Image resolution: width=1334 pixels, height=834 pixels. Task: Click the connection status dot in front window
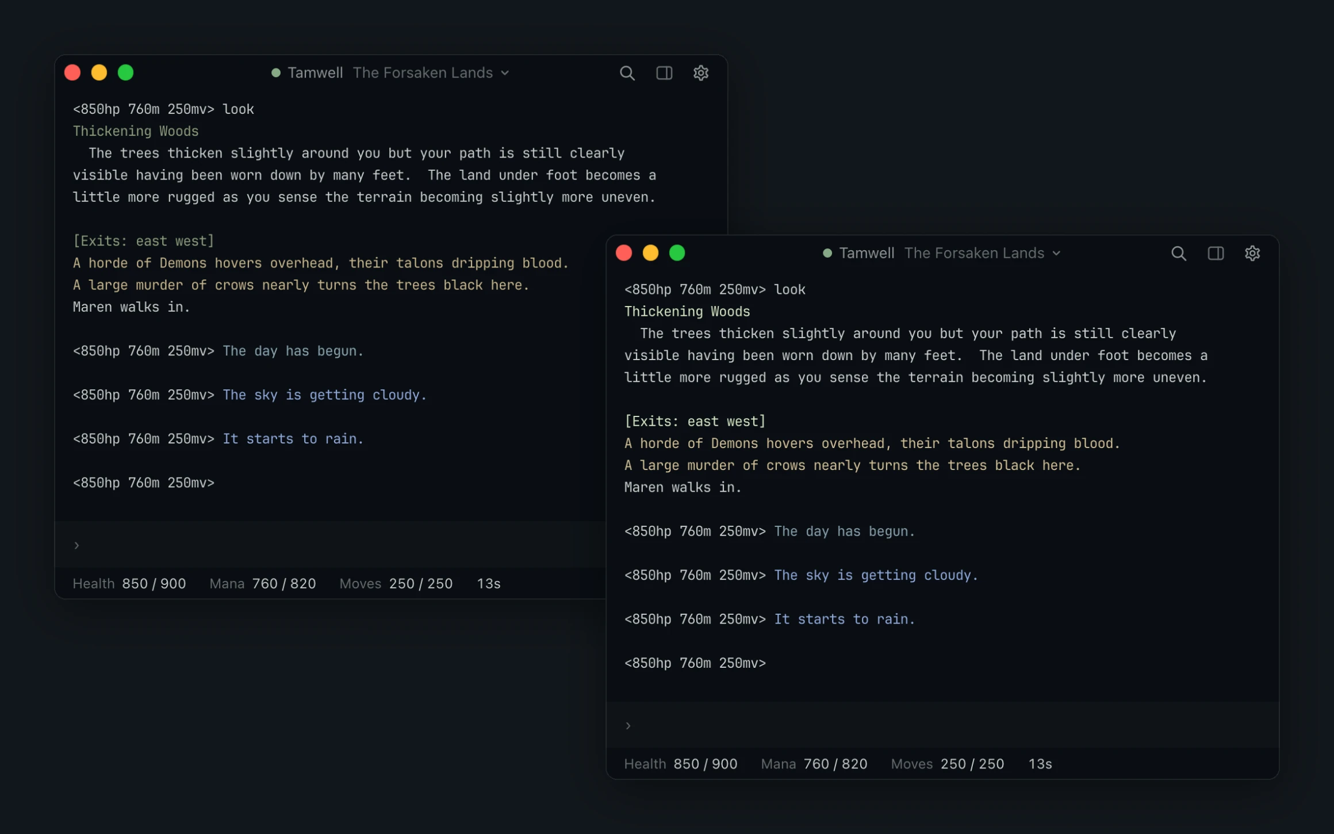tap(827, 253)
